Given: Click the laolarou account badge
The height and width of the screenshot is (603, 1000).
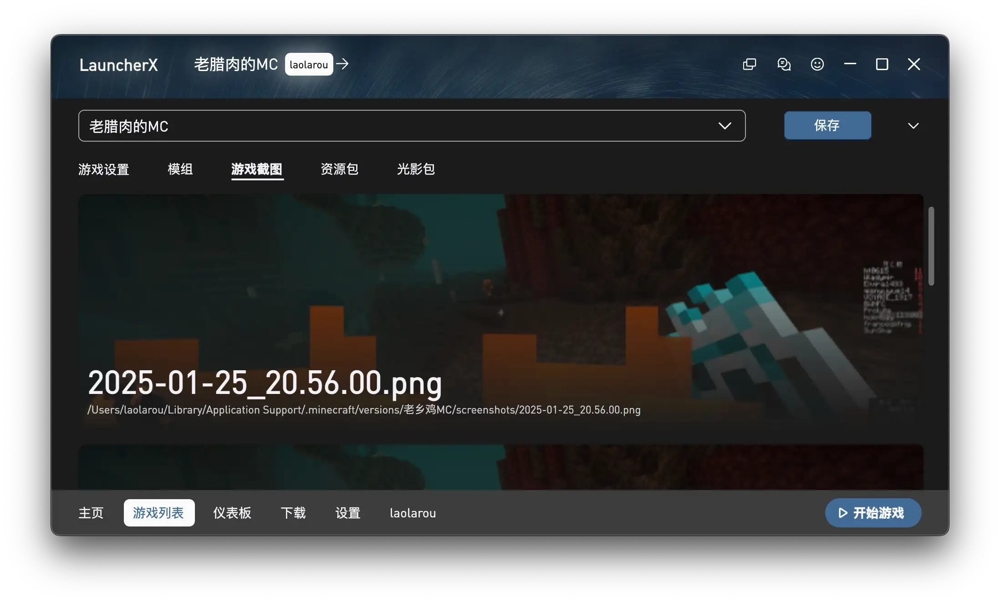Looking at the screenshot, I should coord(309,64).
